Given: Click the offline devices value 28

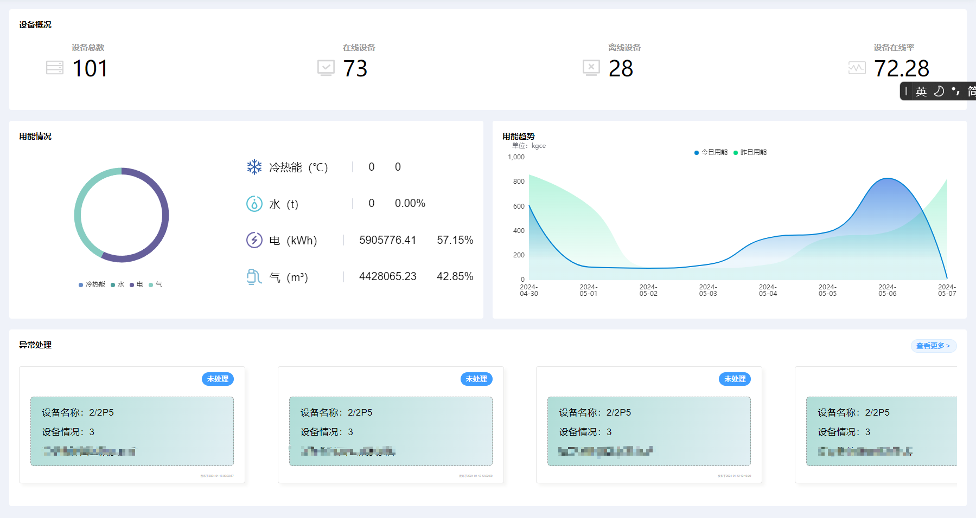Looking at the screenshot, I should point(621,69).
